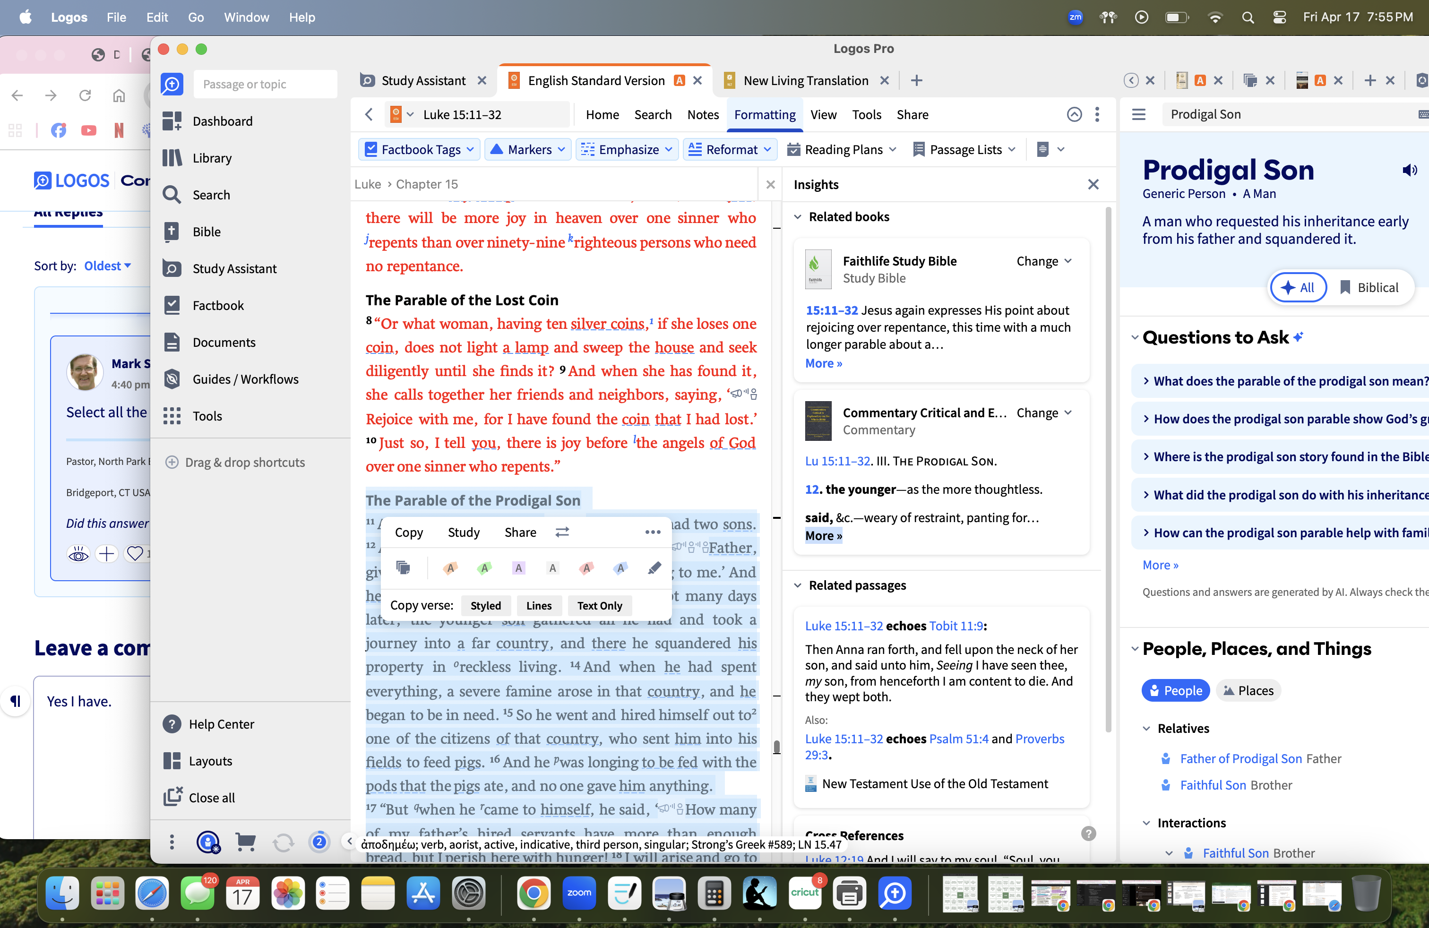This screenshot has height=928, width=1429.
Task: Collapse the Related books section
Action: pos(797,217)
